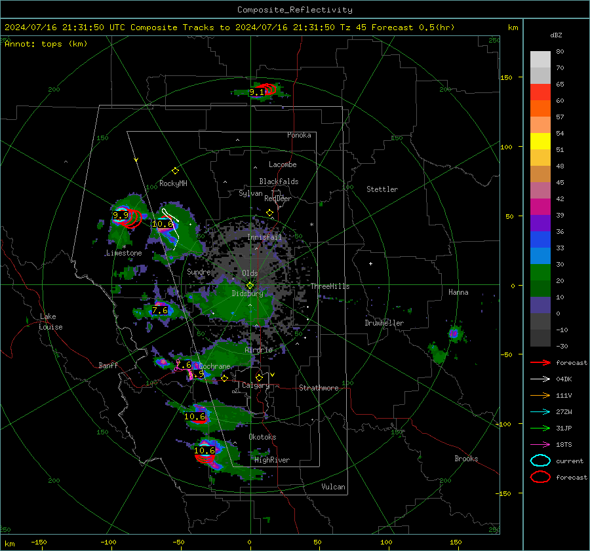
Task: Click the Banff label
Action: 108,365
